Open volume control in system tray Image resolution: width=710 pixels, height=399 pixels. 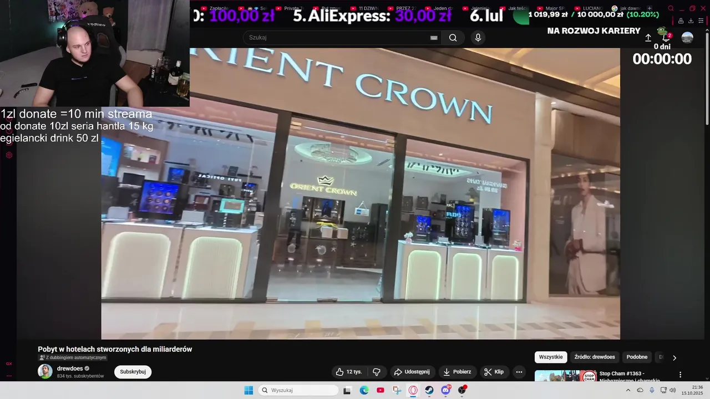point(673,390)
